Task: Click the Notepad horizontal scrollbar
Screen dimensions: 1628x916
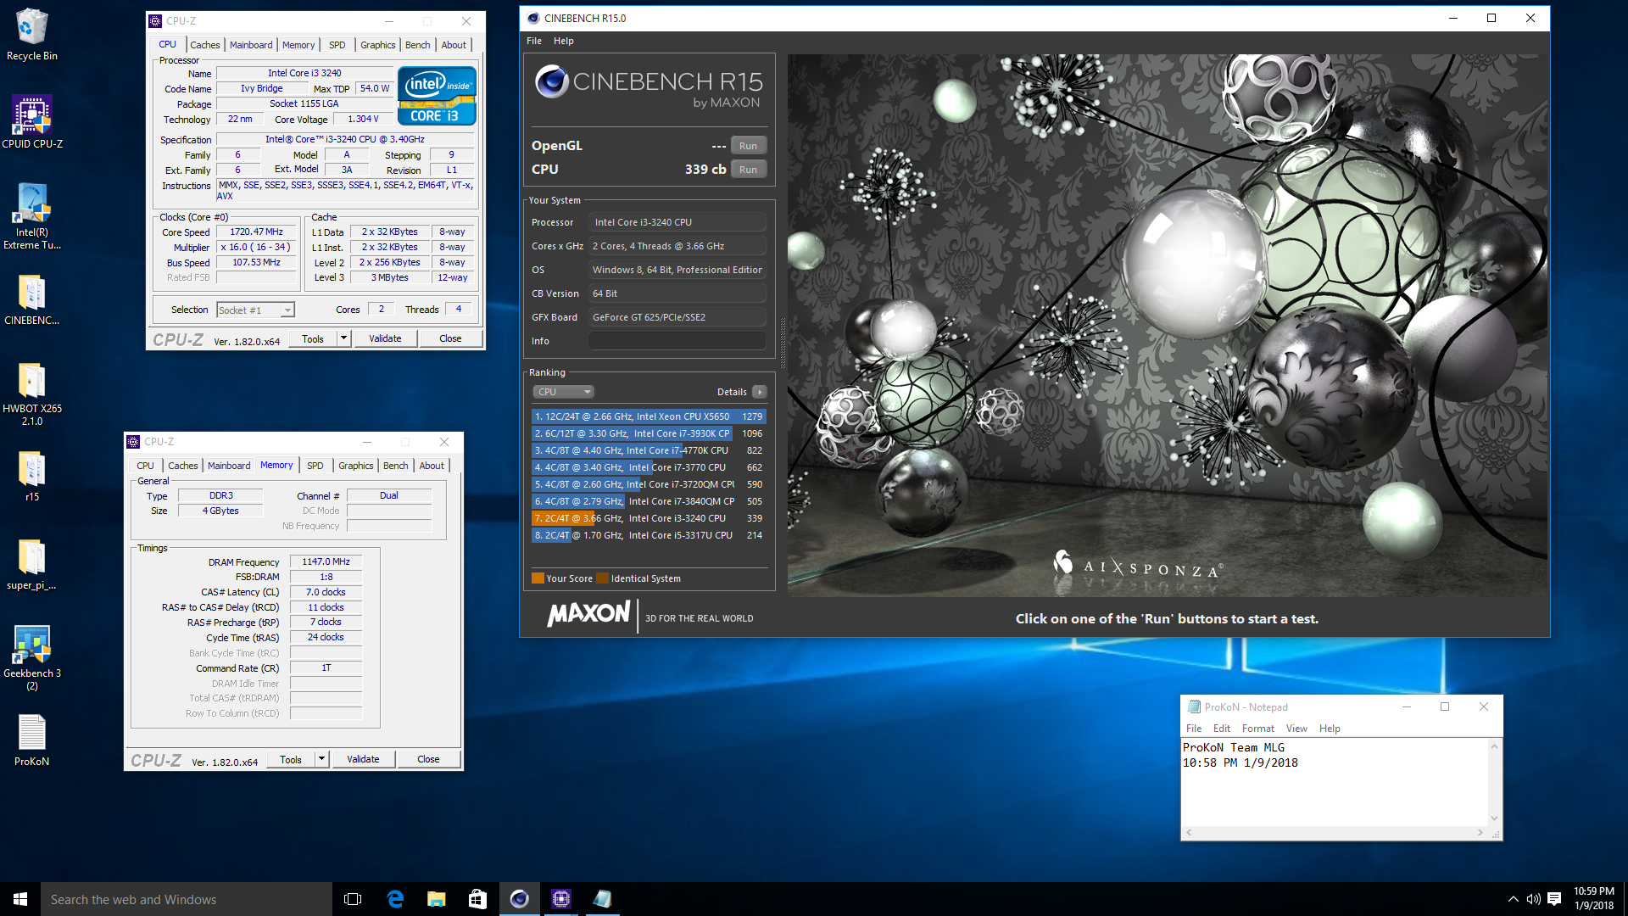Action: [1335, 833]
